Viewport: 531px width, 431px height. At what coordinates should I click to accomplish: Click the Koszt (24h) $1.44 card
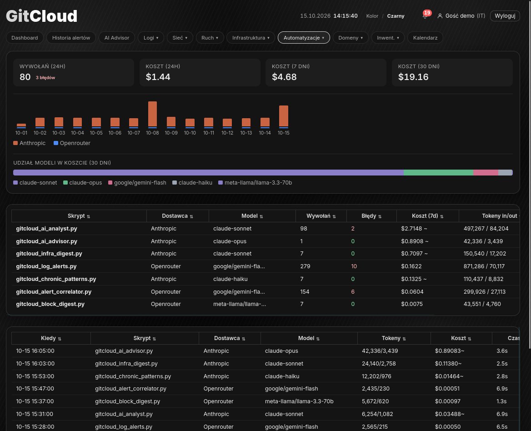point(200,72)
